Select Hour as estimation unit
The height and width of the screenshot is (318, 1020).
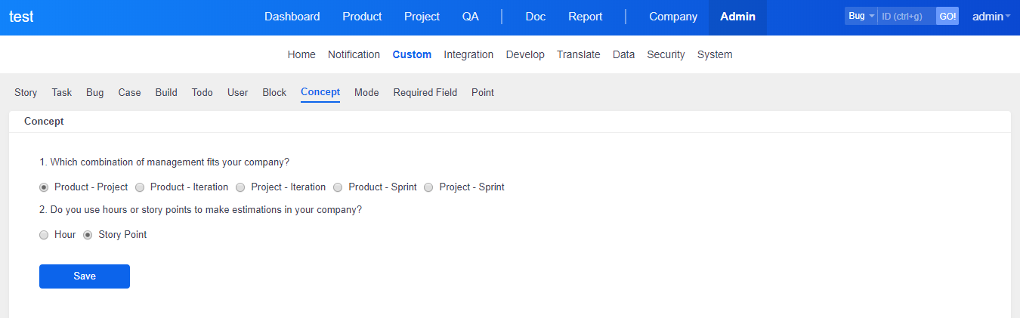[x=44, y=235]
